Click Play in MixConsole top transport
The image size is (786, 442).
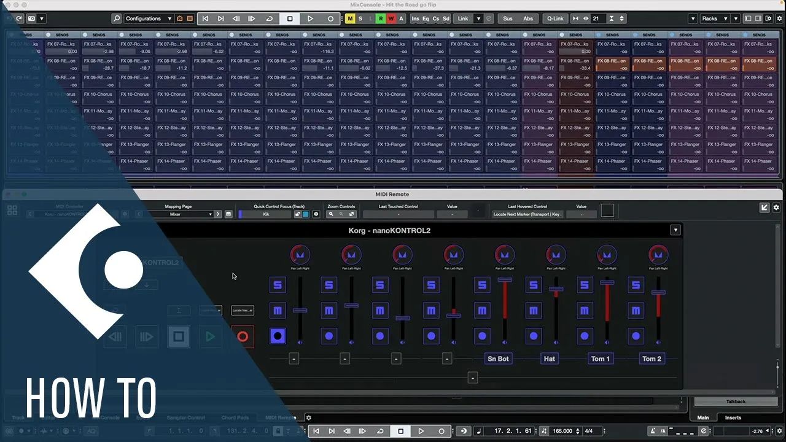310,18
